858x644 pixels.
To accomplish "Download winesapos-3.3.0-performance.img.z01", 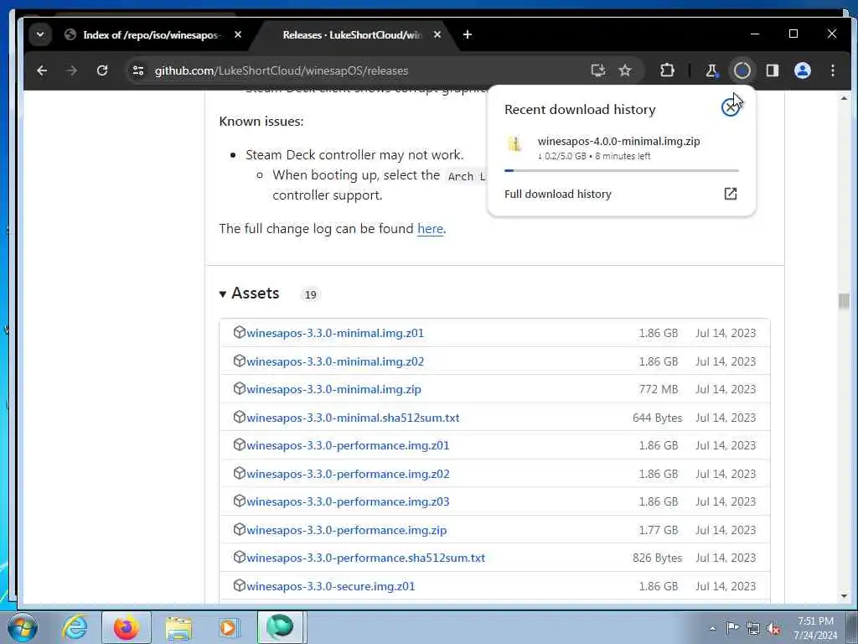I will (348, 446).
